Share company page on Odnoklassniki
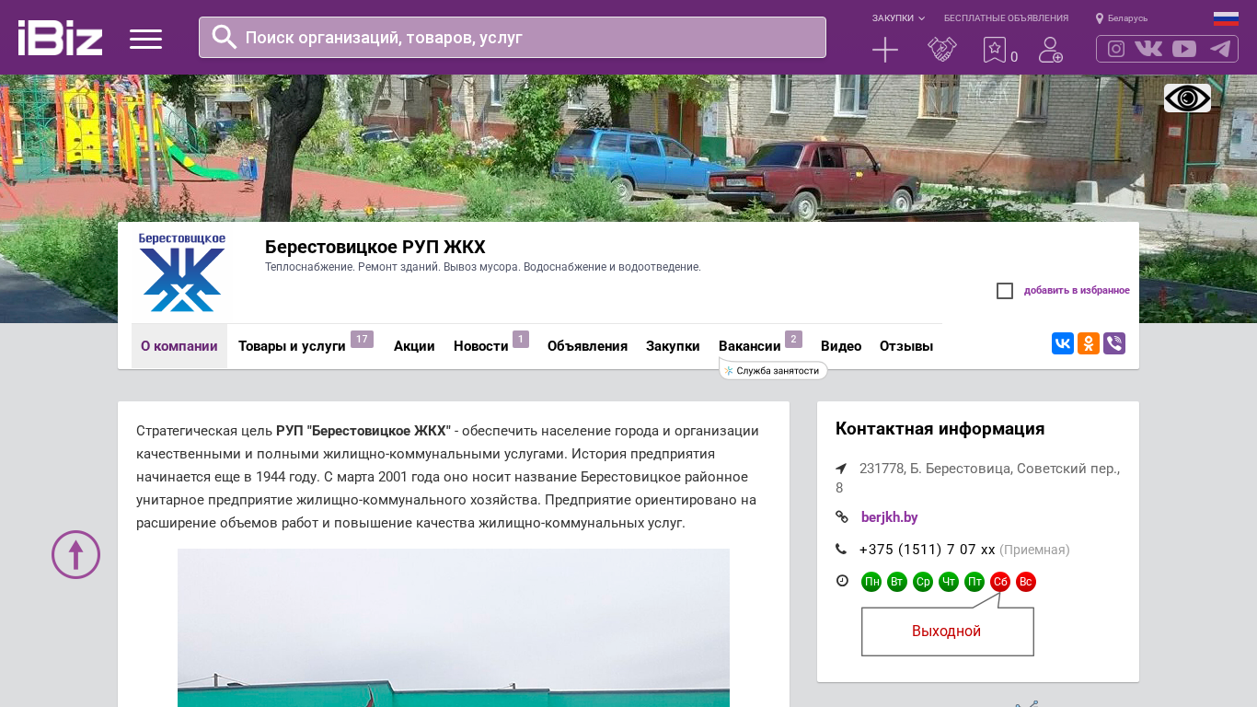 (1089, 343)
